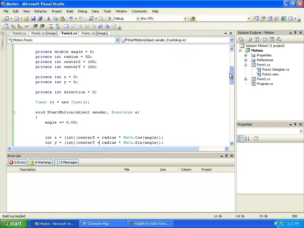Click the Find combo box input field
304x228 pixels.
point(221,19)
